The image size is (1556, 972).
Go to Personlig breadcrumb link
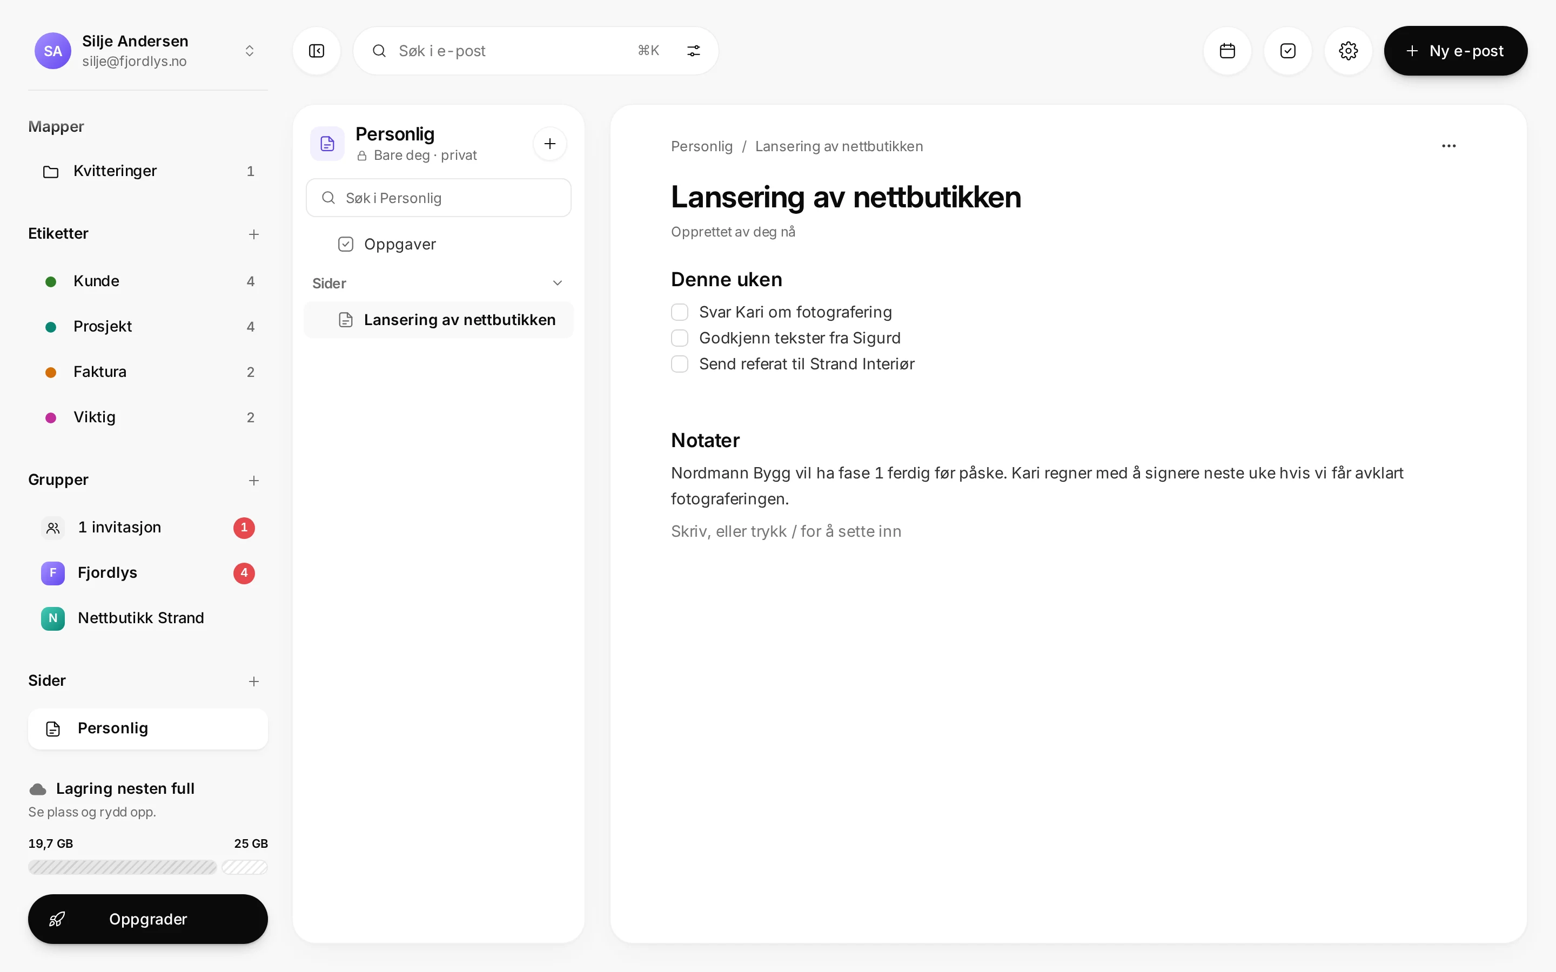click(701, 146)
